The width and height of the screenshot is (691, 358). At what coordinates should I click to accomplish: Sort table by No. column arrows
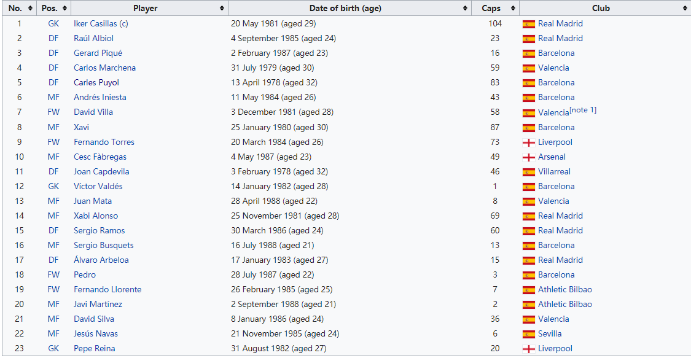tap(30, 9)
